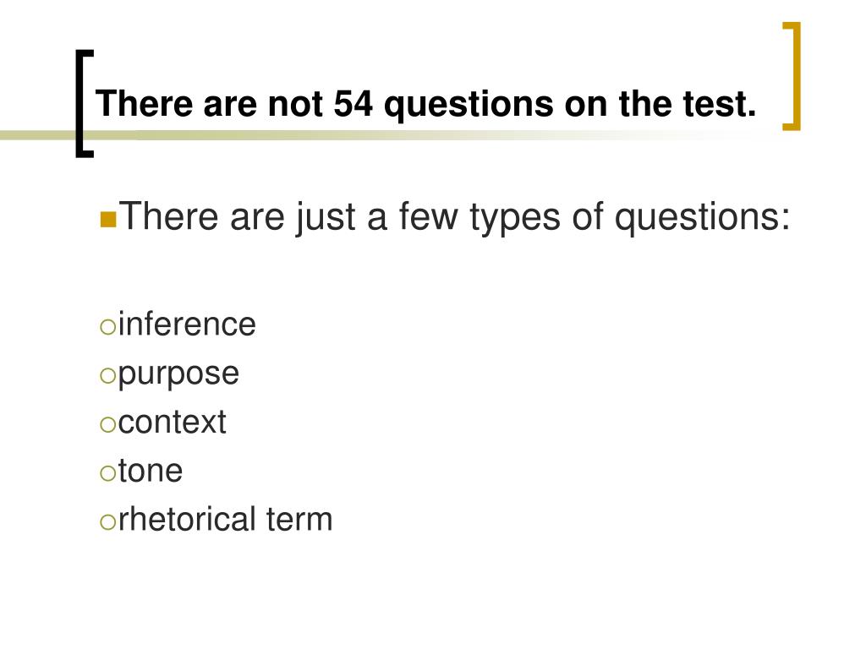This screenshot has width=866, height=649.
Task: Select the black left bracket graphic
Action: (x=85, y=104)
